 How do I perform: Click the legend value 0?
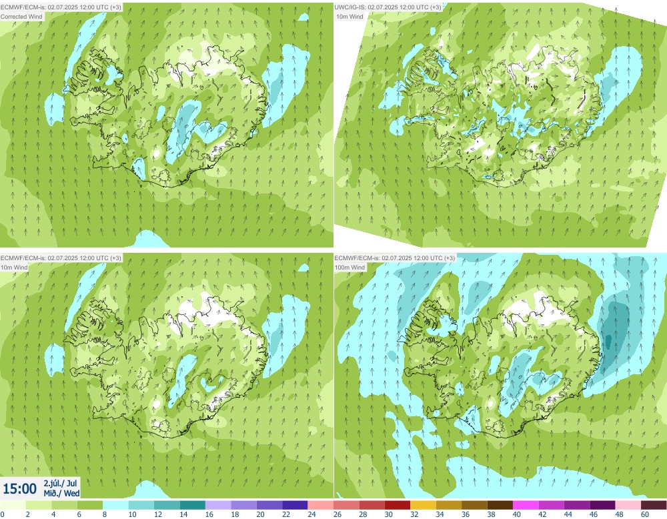pyautogui.click(x=2, y=514)
